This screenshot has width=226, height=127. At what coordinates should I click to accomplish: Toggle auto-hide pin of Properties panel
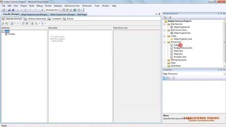click(221, 70)
